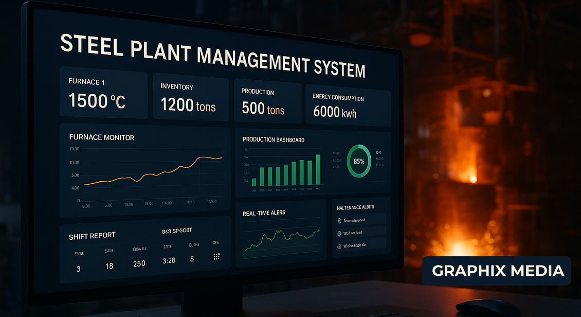
Task: Select the 250 value in Shift Report
Action: [139, 263]
